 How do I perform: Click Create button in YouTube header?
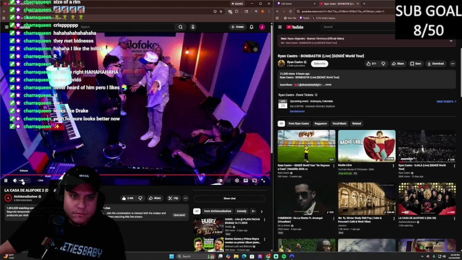click(237, 27)
